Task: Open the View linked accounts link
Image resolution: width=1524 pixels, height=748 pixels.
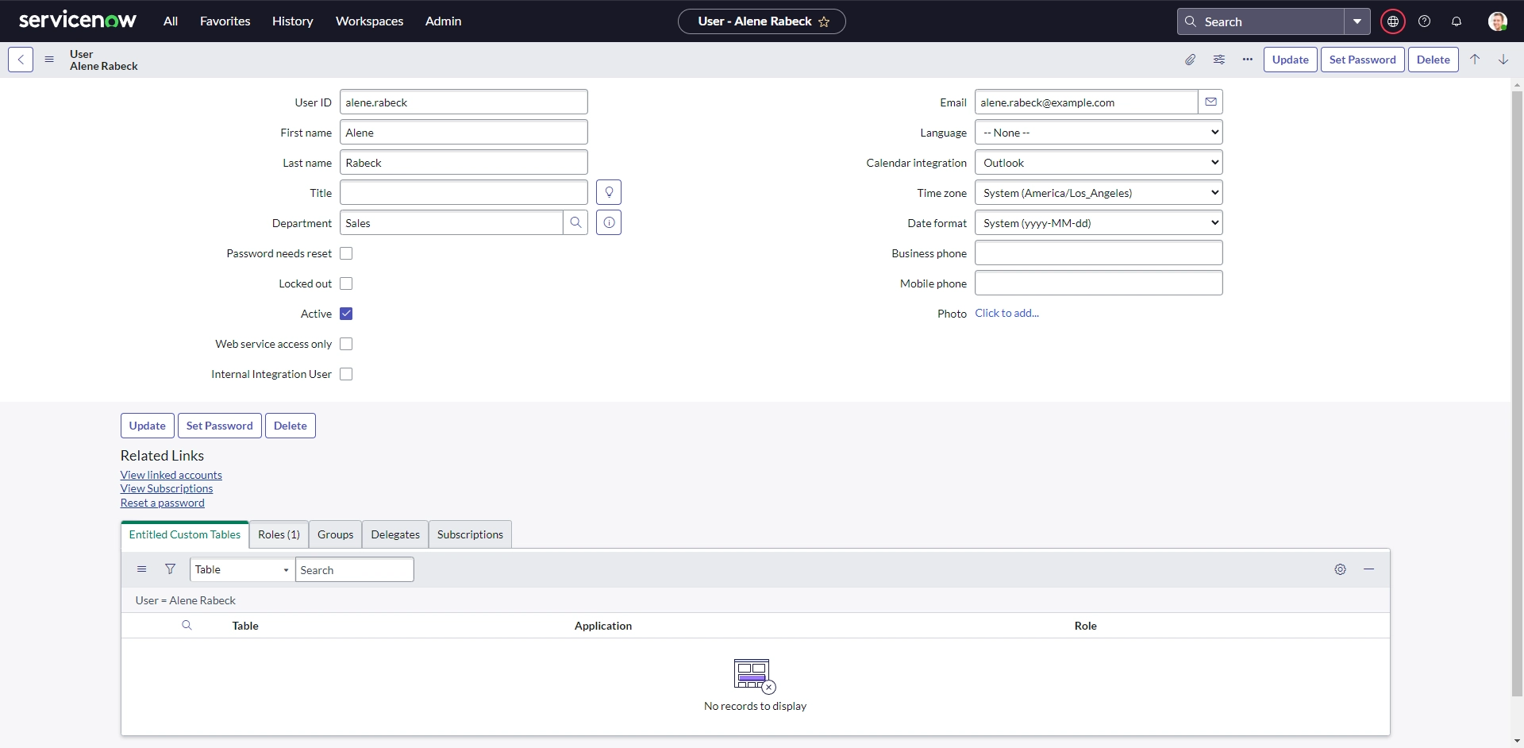Action: 171,475
